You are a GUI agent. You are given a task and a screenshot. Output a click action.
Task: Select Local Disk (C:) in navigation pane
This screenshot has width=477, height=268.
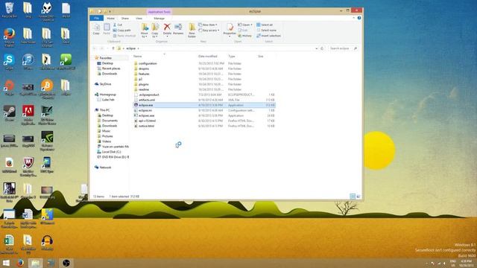[x=110, y=152]
